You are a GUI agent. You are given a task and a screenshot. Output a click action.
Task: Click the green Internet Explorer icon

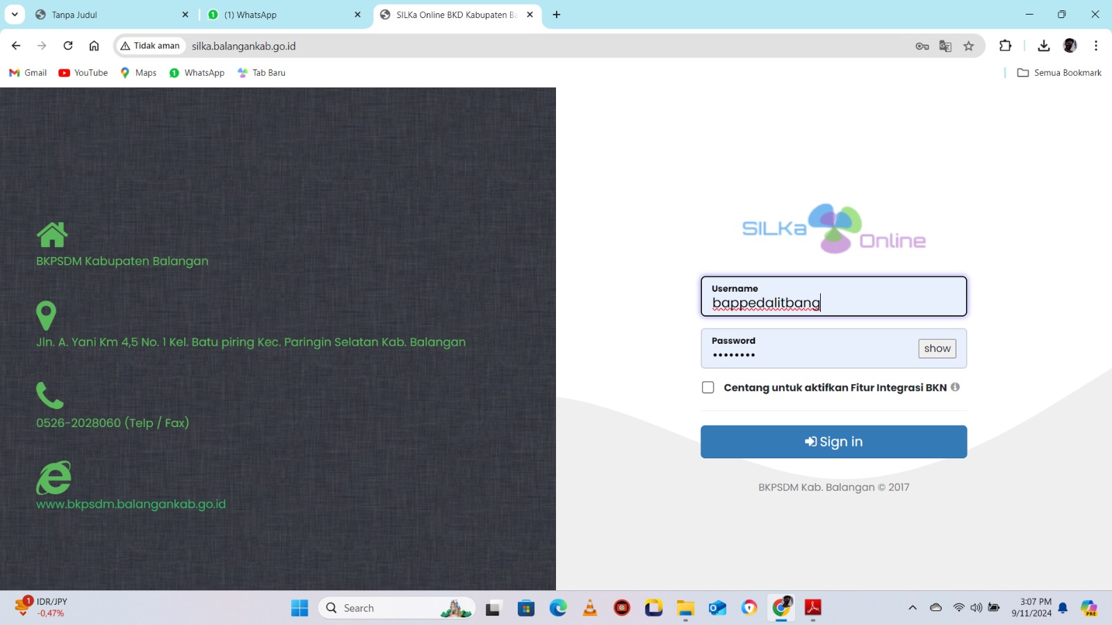pyautogui.click(x=54, y=477)
